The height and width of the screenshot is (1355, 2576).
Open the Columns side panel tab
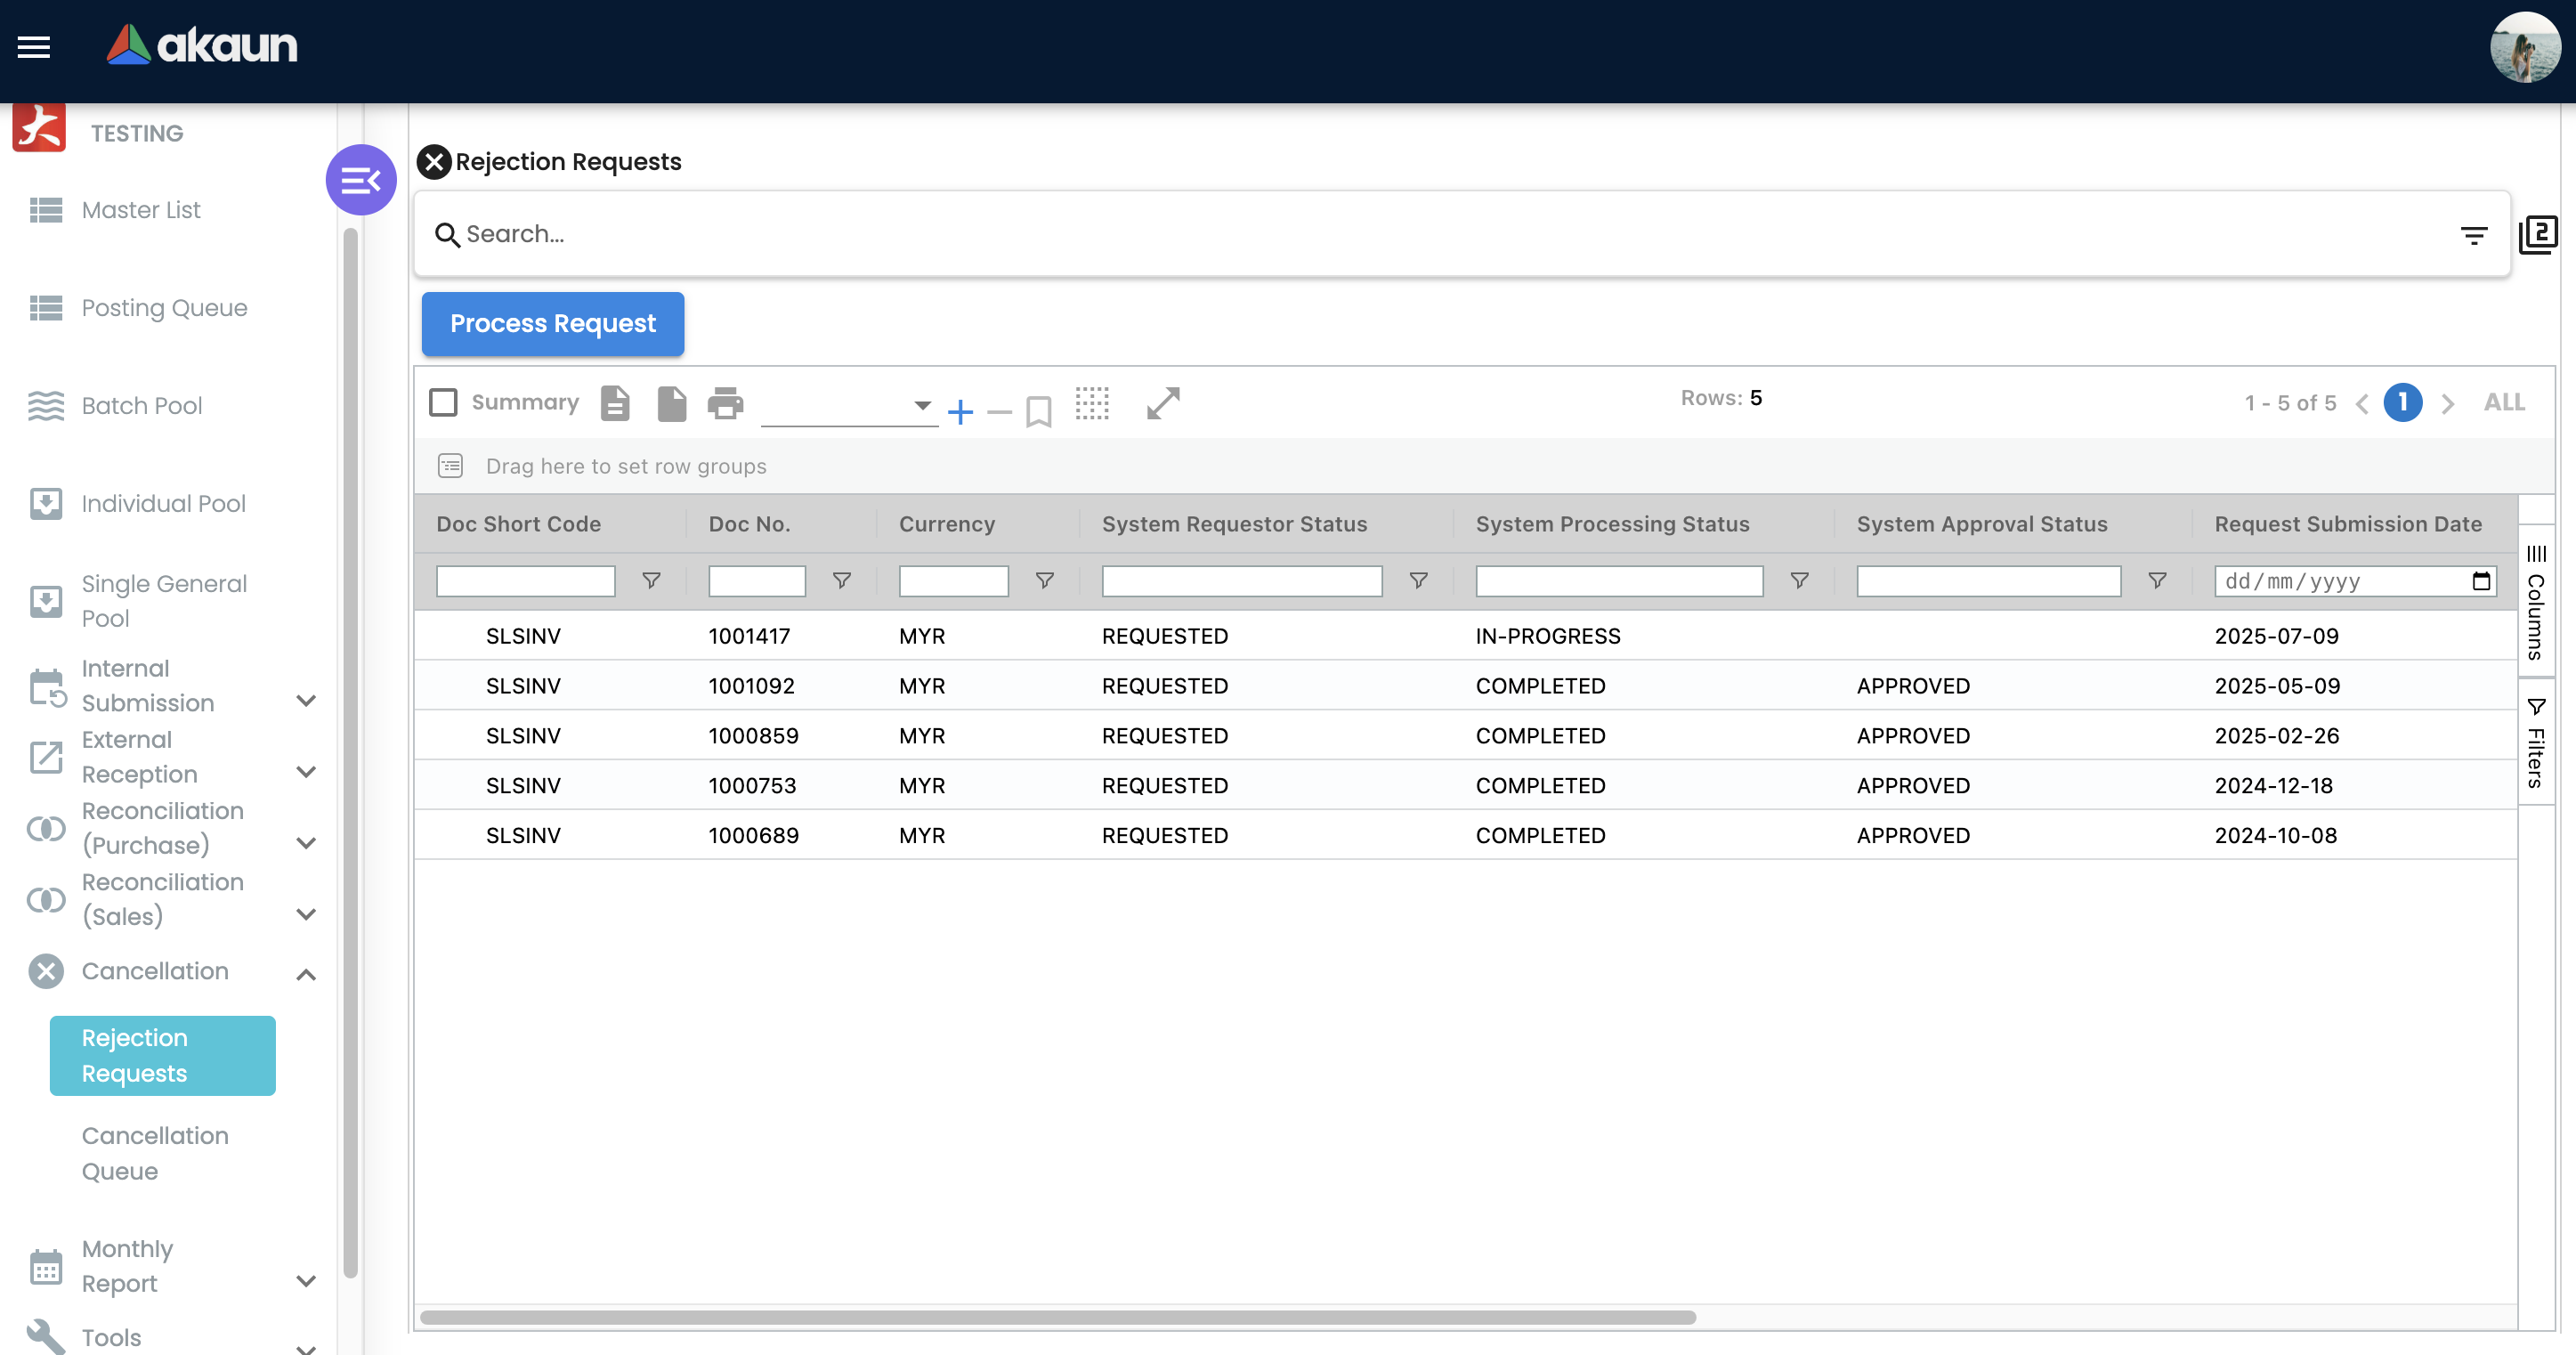[x=2535, y=603]
